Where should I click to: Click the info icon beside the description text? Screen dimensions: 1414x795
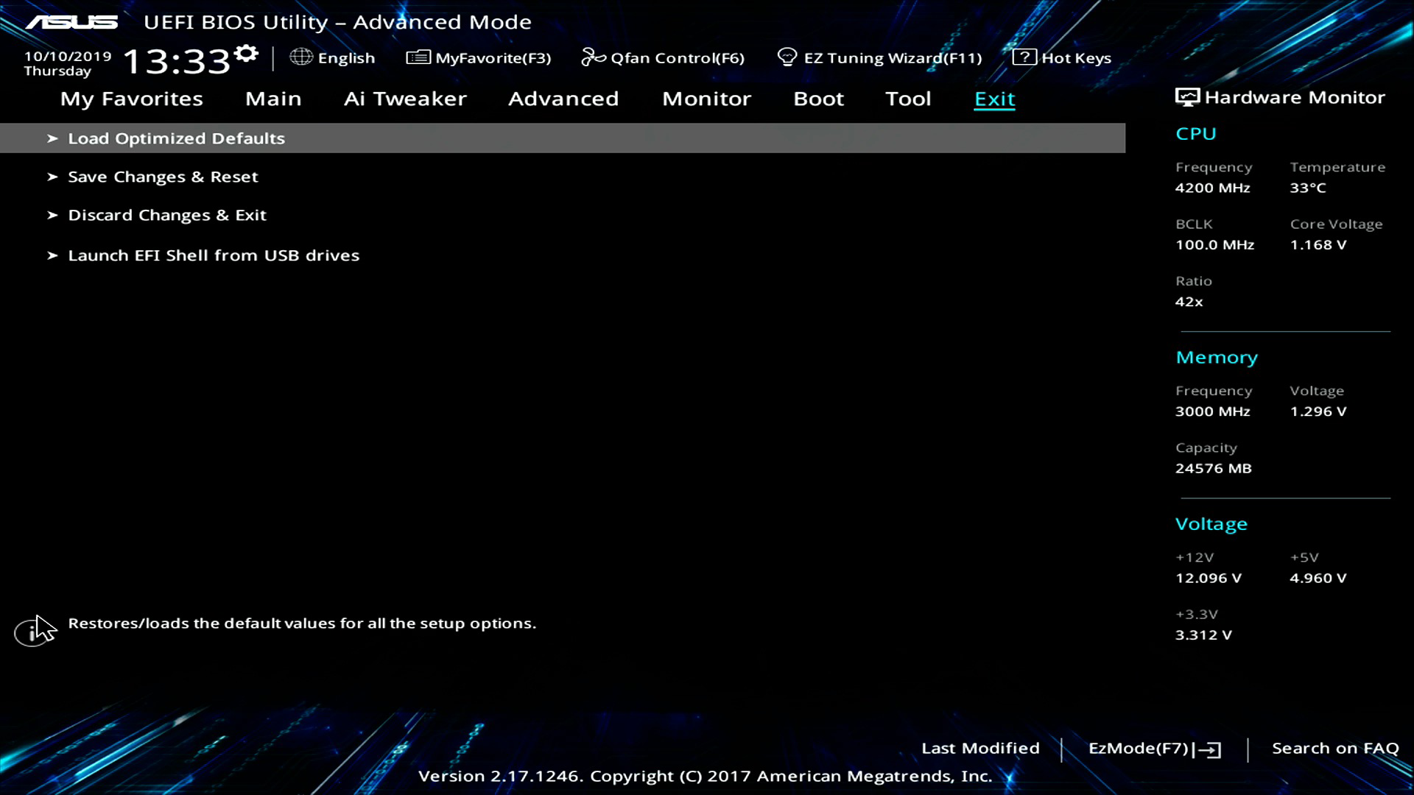tap(33, 629)
